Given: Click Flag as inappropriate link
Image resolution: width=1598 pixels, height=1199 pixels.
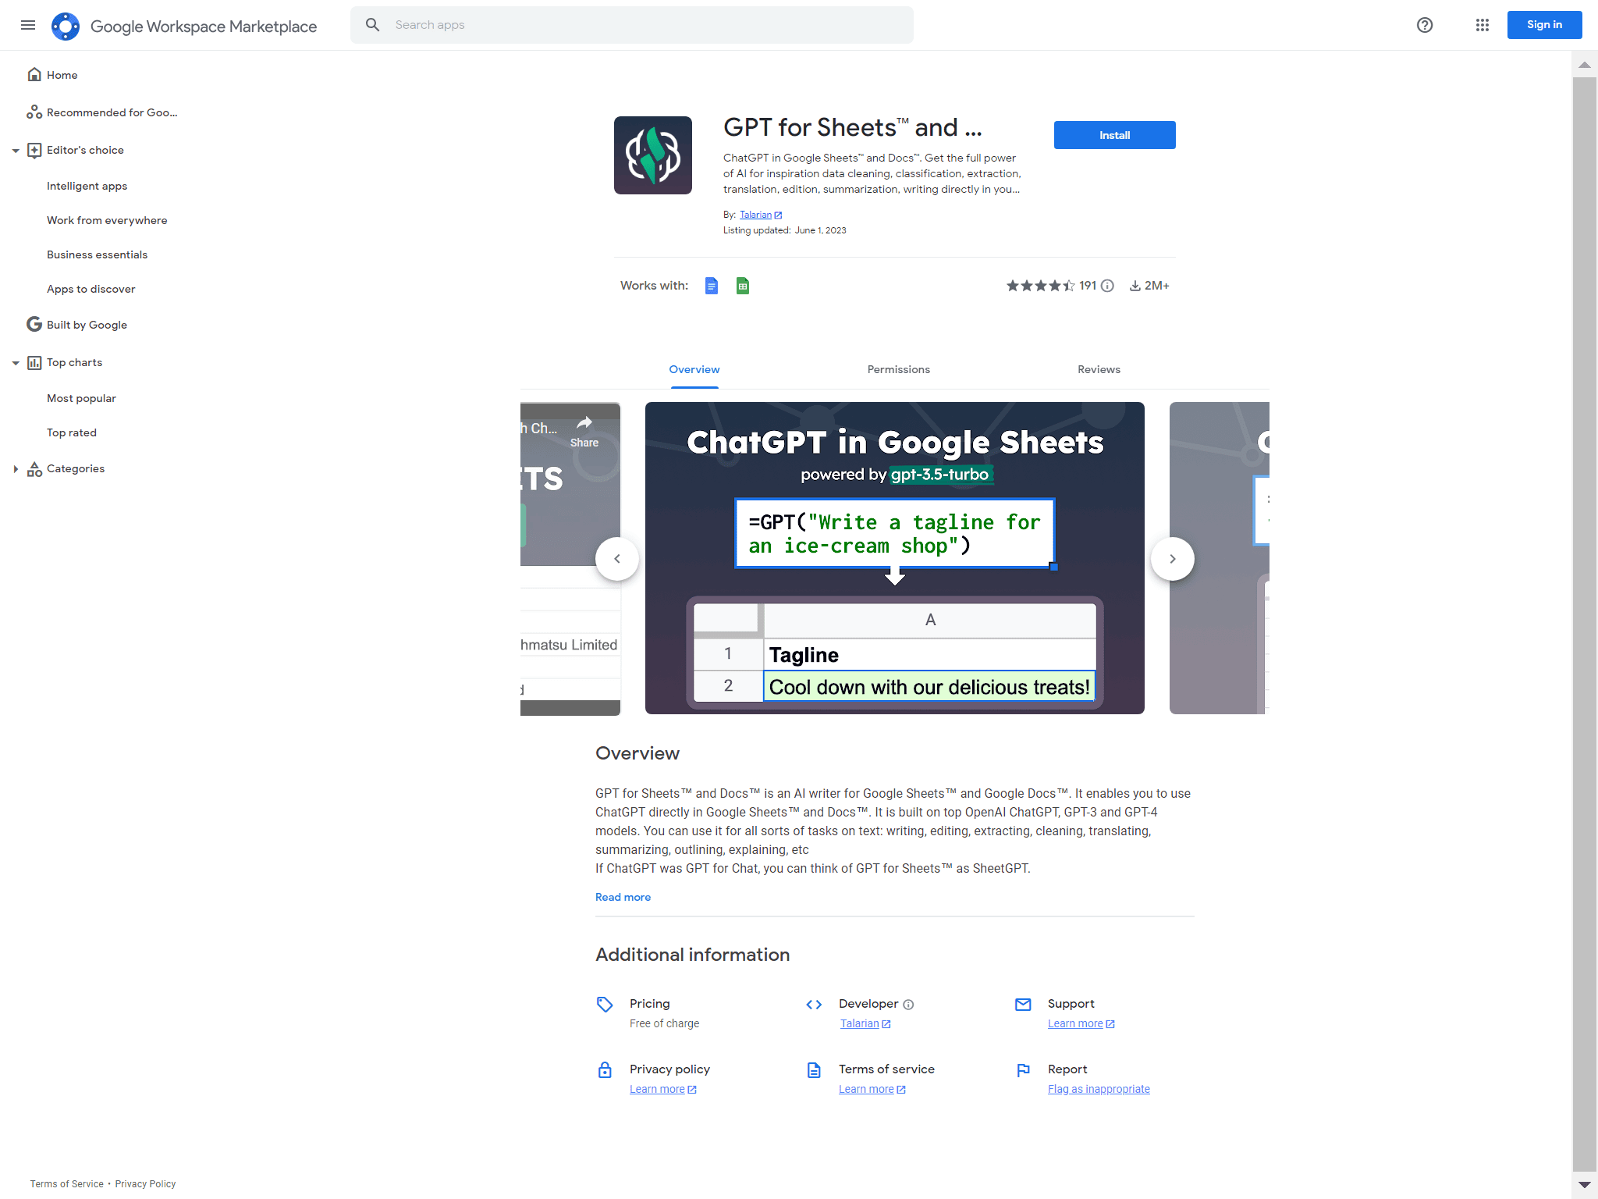Looking at the screenshot, I should [1099, 1089].
